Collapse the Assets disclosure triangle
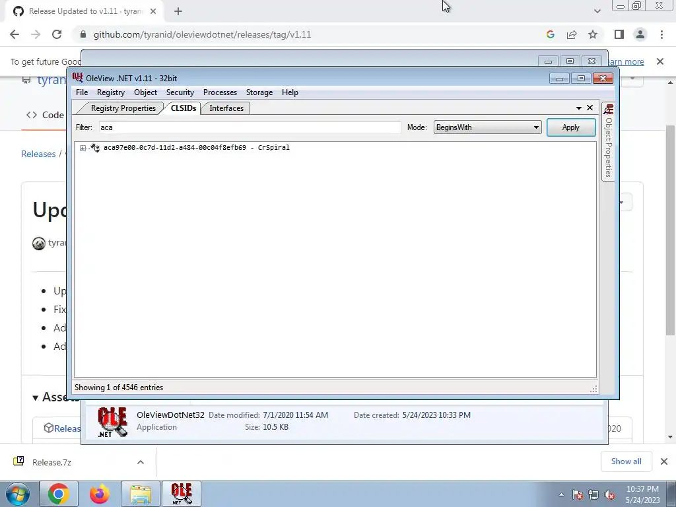This screenshot has width=676, height=507. coord(36,398)
